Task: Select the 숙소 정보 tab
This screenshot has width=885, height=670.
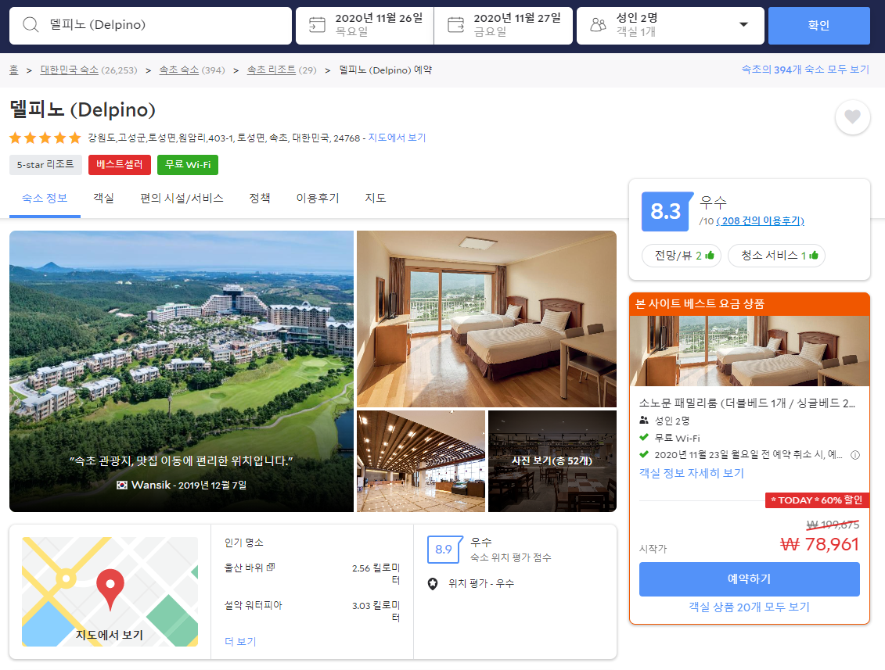Action: (45, 198)
